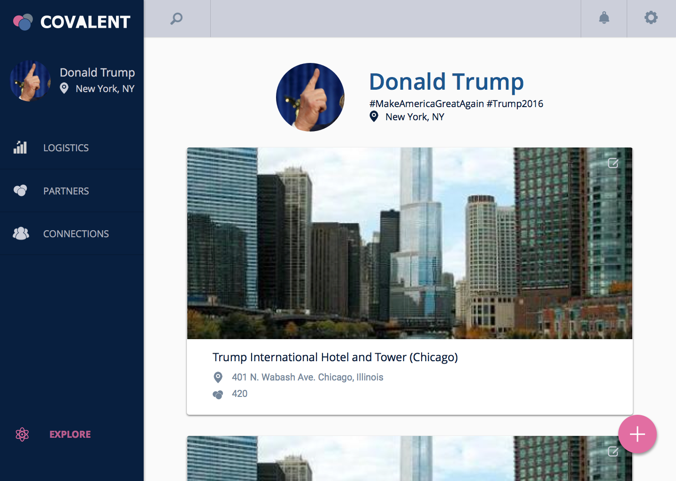The image size is (676, 481).
Task: Click the #MakeAmericaGreatAgain #Trump2016 hashtags
Action: pyautogui.click(x=456, y=104)
